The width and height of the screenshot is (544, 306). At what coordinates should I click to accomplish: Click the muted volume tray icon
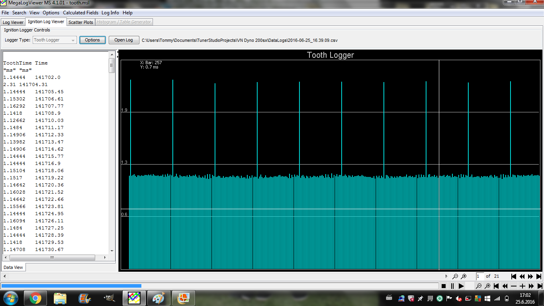[459, 298]
